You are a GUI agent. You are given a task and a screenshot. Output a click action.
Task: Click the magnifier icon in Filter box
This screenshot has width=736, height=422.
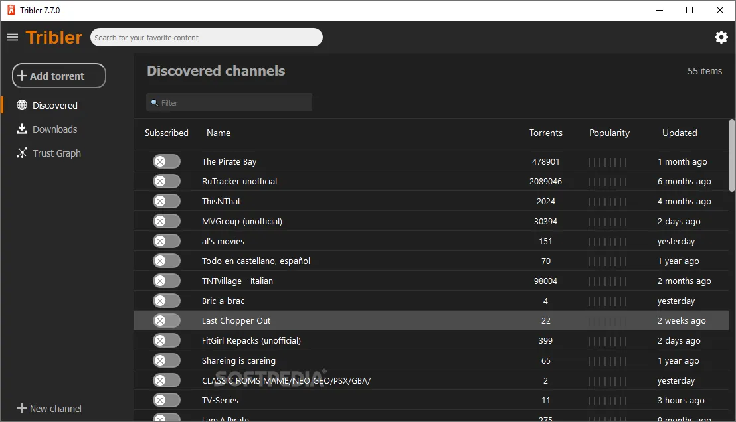tap(154, 103)
